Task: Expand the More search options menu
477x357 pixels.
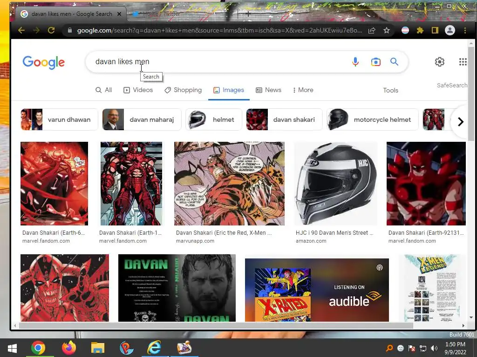Action: [x=303, y=90]
